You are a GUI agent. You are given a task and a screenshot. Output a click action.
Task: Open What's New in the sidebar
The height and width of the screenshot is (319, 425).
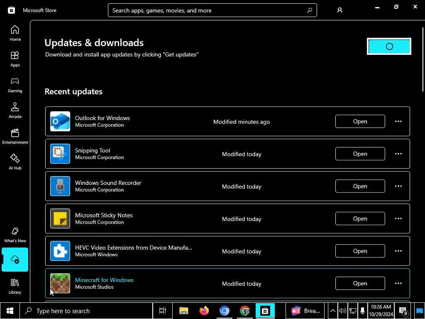pyautogui.click(x=15, y=235)
